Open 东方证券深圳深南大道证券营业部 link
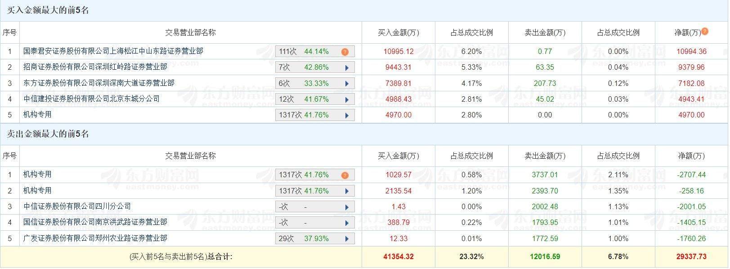730x269 pixels. tap(99, 83)
